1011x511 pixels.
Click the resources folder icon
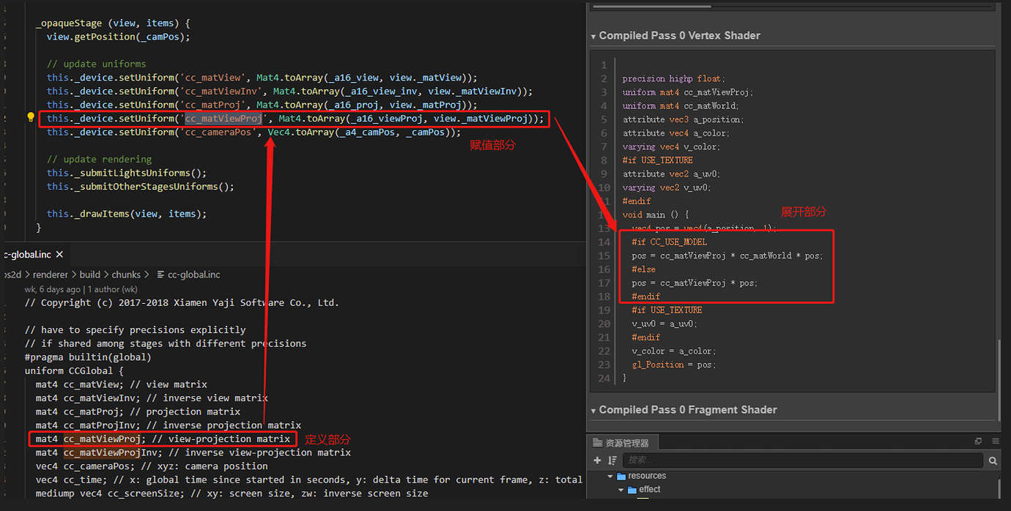click(622, 476)
